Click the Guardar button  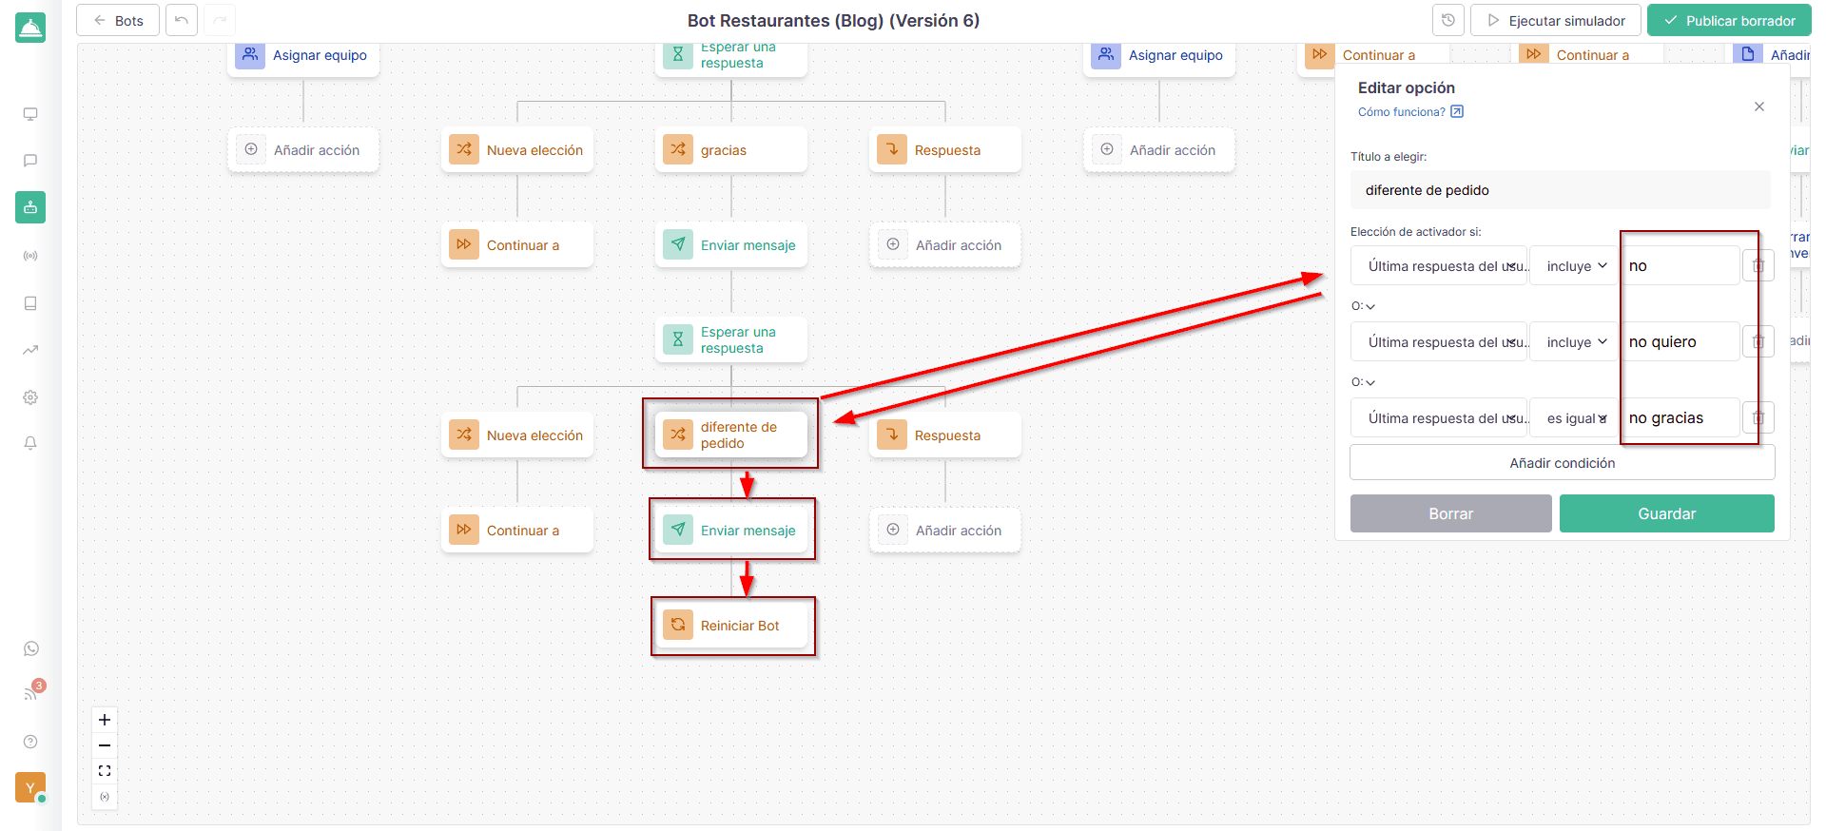(1667, 513)
